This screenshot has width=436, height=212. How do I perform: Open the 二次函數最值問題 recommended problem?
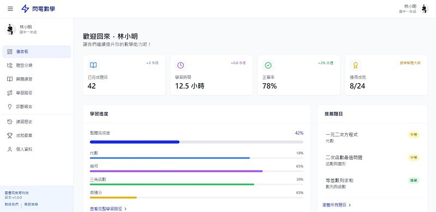372,160
